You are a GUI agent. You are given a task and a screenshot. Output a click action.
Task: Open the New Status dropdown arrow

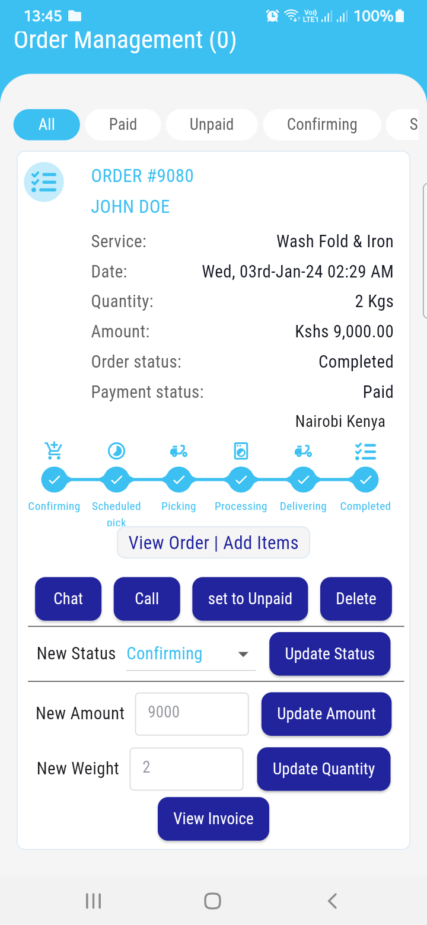(x=243, y=654)
